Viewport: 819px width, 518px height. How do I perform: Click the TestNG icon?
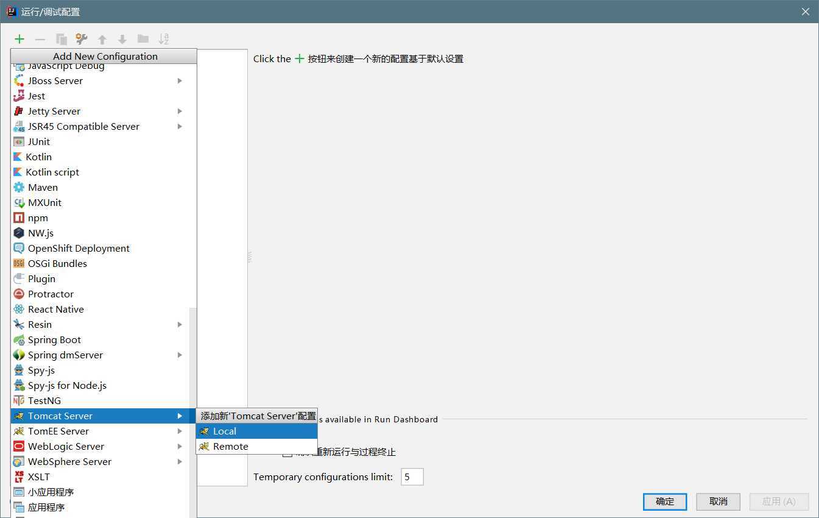tap(19, 400)
